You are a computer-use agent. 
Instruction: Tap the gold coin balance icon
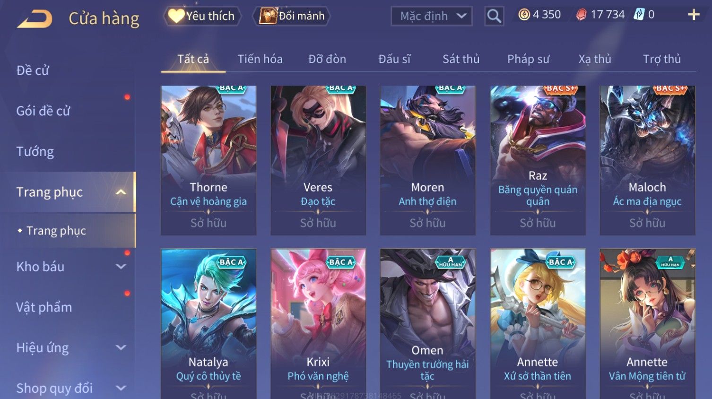click(524, 15)
